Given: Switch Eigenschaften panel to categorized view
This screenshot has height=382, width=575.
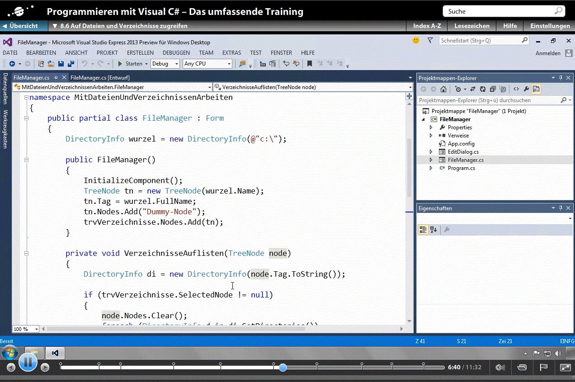Looking at the screenshot, I should click(423, 230).
